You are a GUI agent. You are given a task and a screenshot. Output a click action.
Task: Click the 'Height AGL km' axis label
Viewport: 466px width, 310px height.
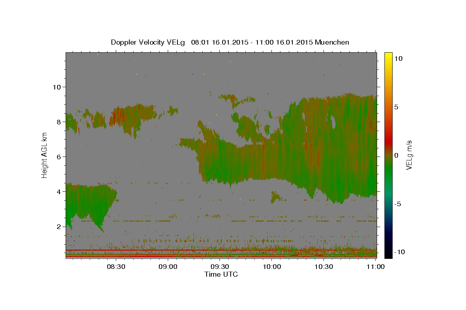pyautogui.click(x=44, y=155)
